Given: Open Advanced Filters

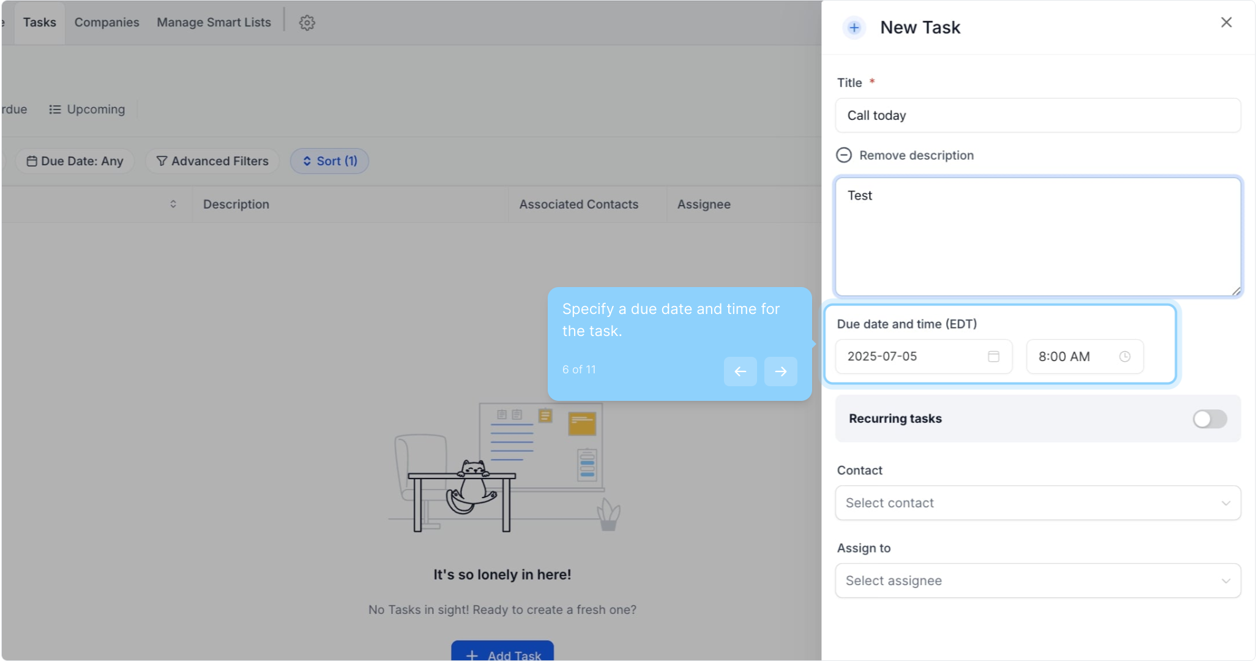Looking at the screenshot, I should click(212, 161).
